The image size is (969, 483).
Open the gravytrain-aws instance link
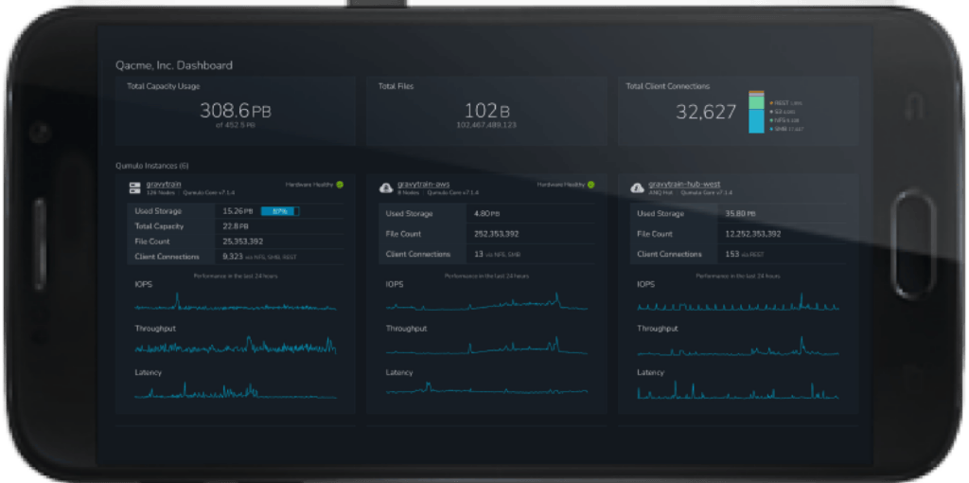pyautogui.click(x=422, y=184)
